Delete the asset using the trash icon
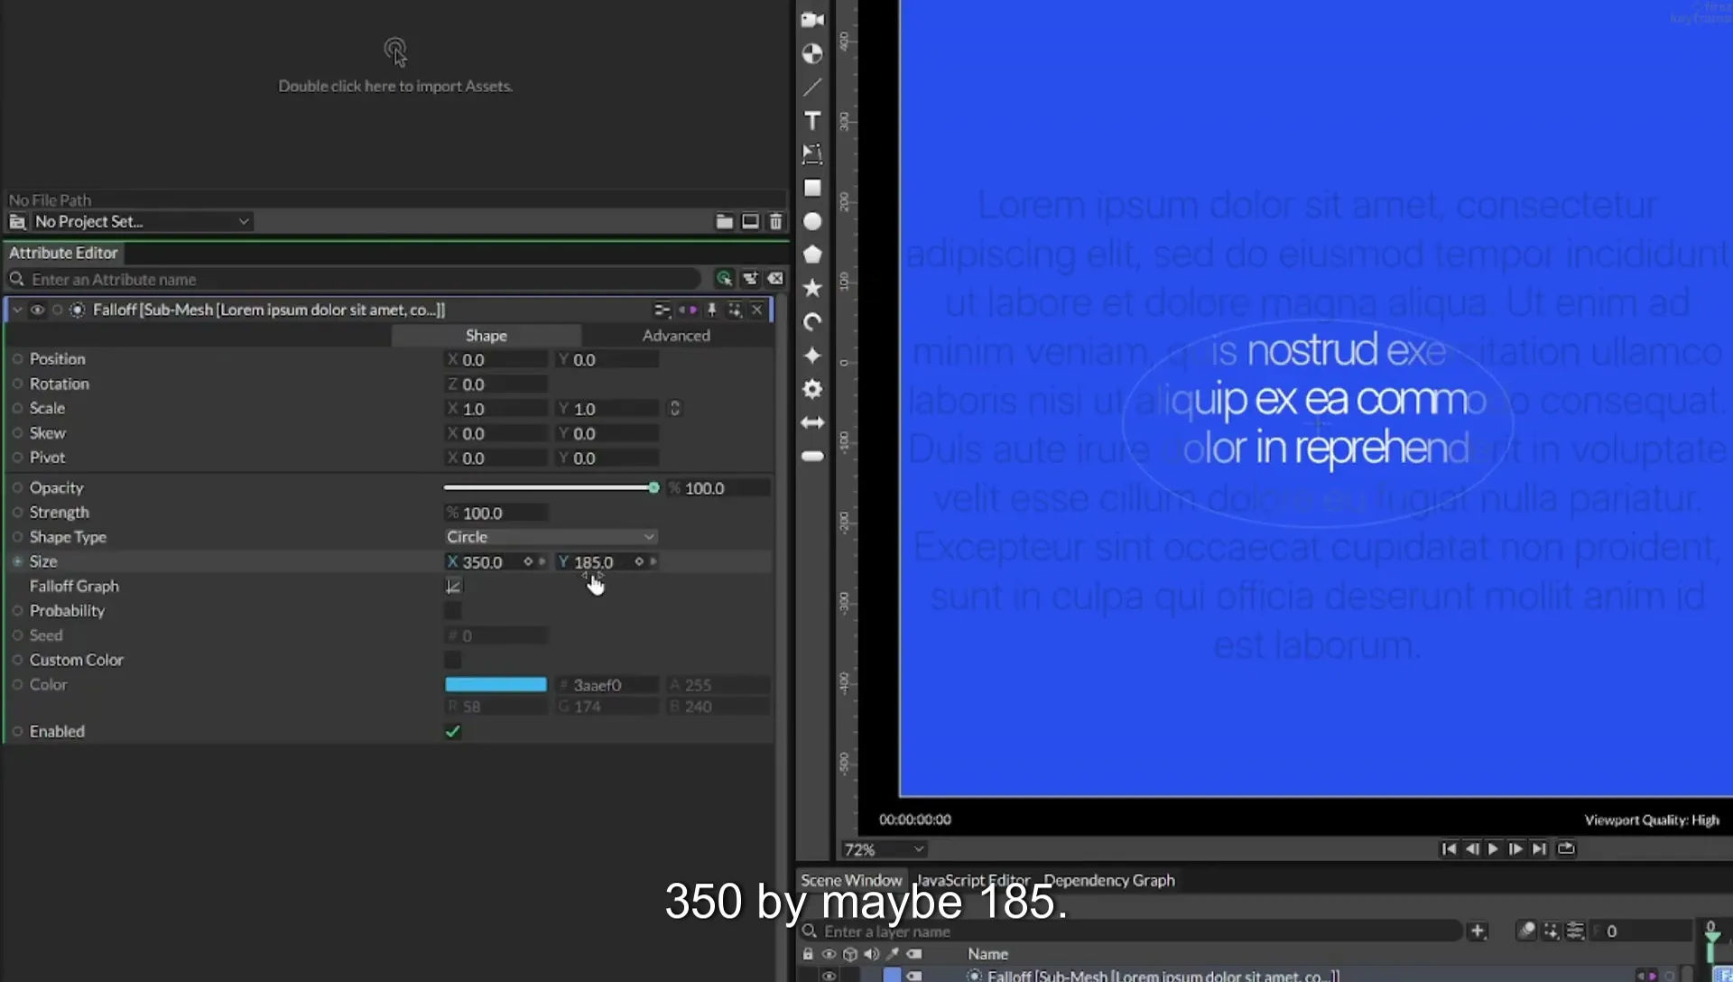Image resolution: width=1733 pixels, height=982 pixels. [x=775, y=221]
